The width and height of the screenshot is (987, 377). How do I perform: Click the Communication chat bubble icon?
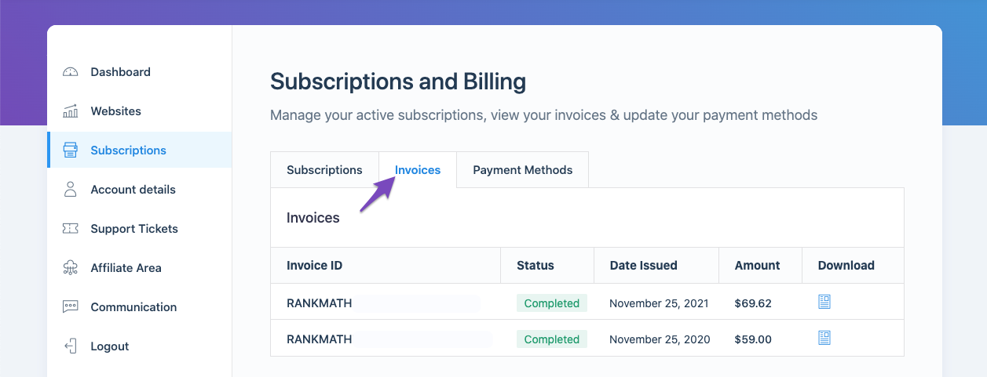coord(71,307)
